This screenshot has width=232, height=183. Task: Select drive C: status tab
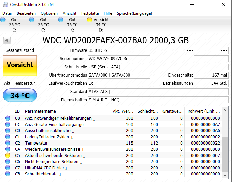pos(43,25)
